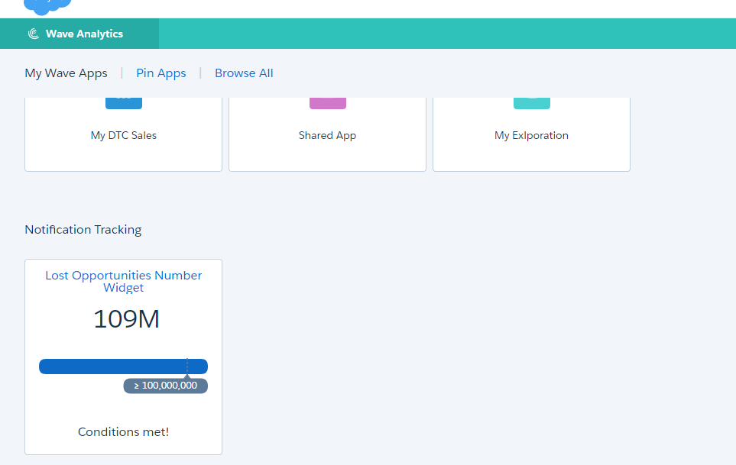Click the Conditions met! status text

coord(124,431)
